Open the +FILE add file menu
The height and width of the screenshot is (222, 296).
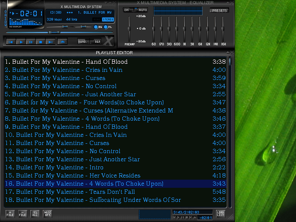coord(10,214)
